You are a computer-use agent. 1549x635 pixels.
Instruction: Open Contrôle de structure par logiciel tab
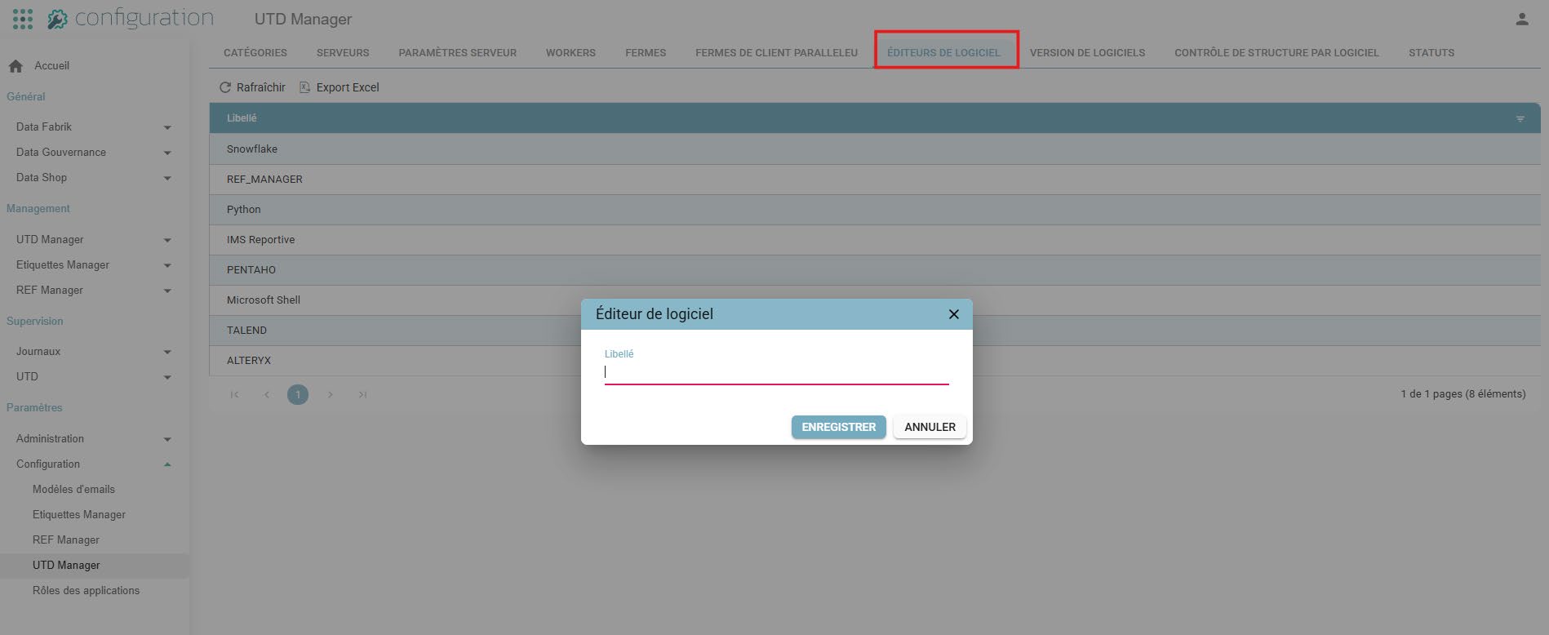(1276, 53)
